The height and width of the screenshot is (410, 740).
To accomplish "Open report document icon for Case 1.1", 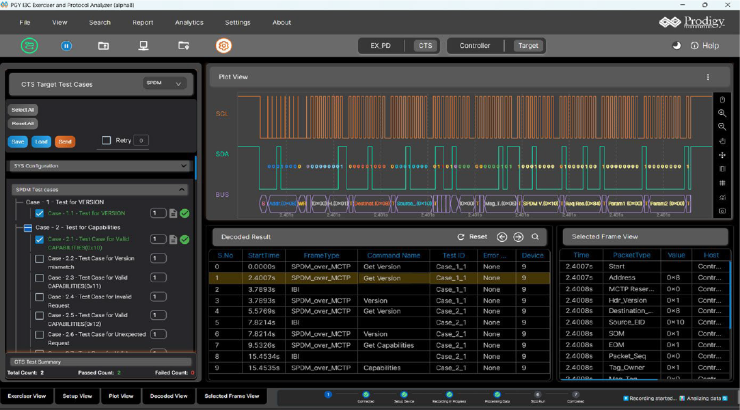I will 173,213.
